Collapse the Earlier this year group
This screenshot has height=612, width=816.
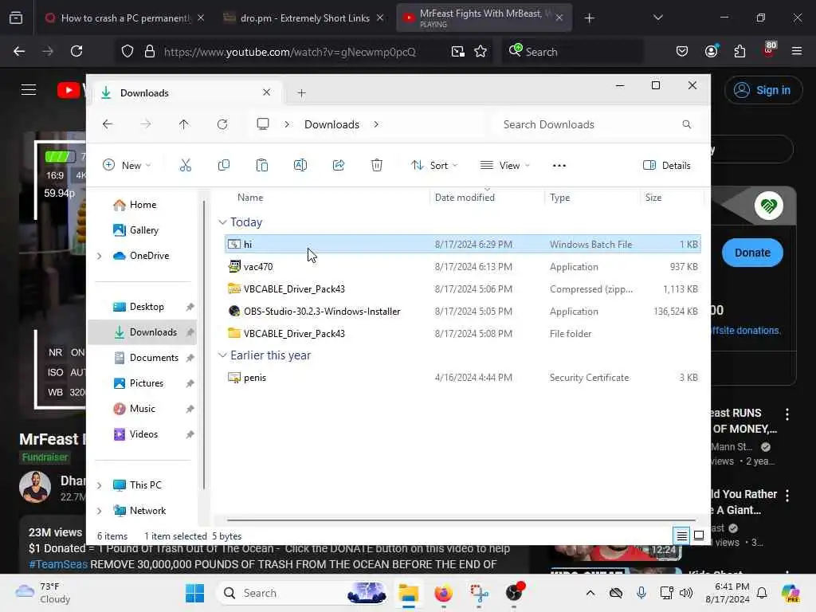(223, 355)
